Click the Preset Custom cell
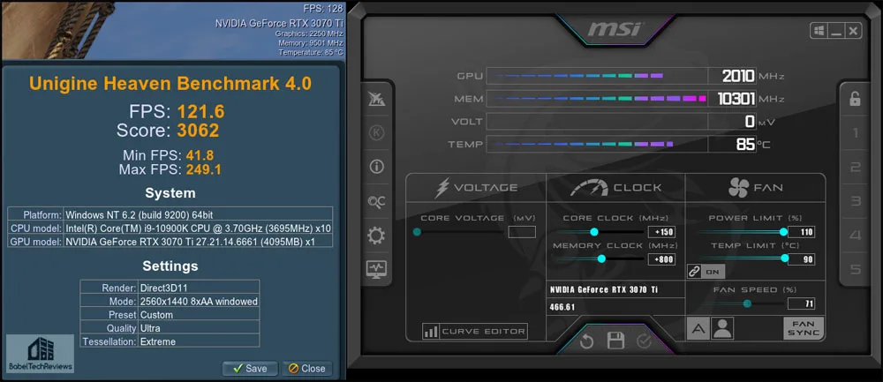 199,314
